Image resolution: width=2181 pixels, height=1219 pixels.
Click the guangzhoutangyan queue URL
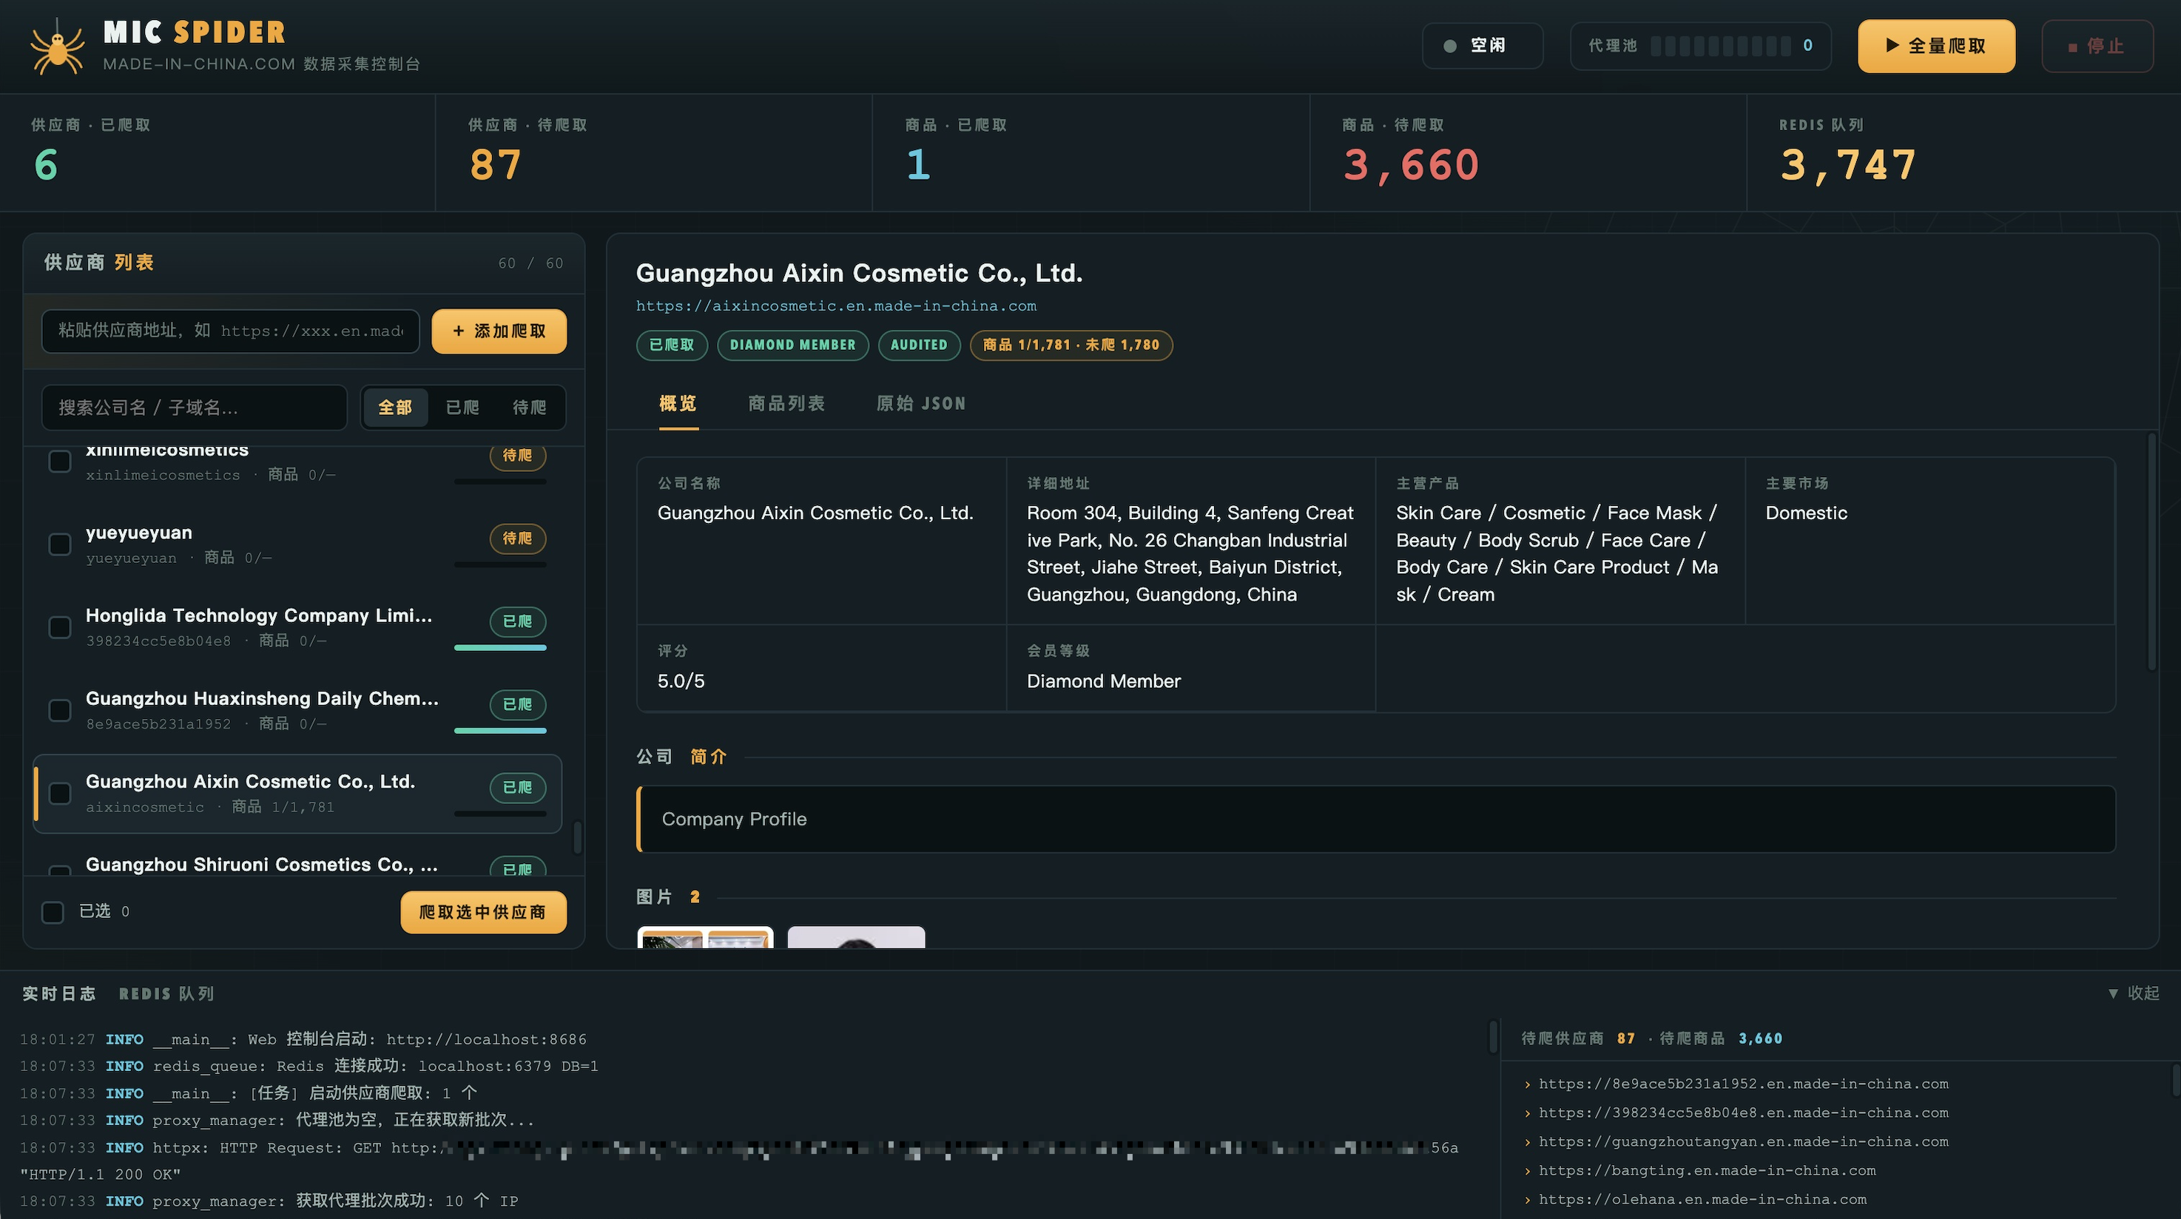pyautogui.click(x=1743, y=1142)
